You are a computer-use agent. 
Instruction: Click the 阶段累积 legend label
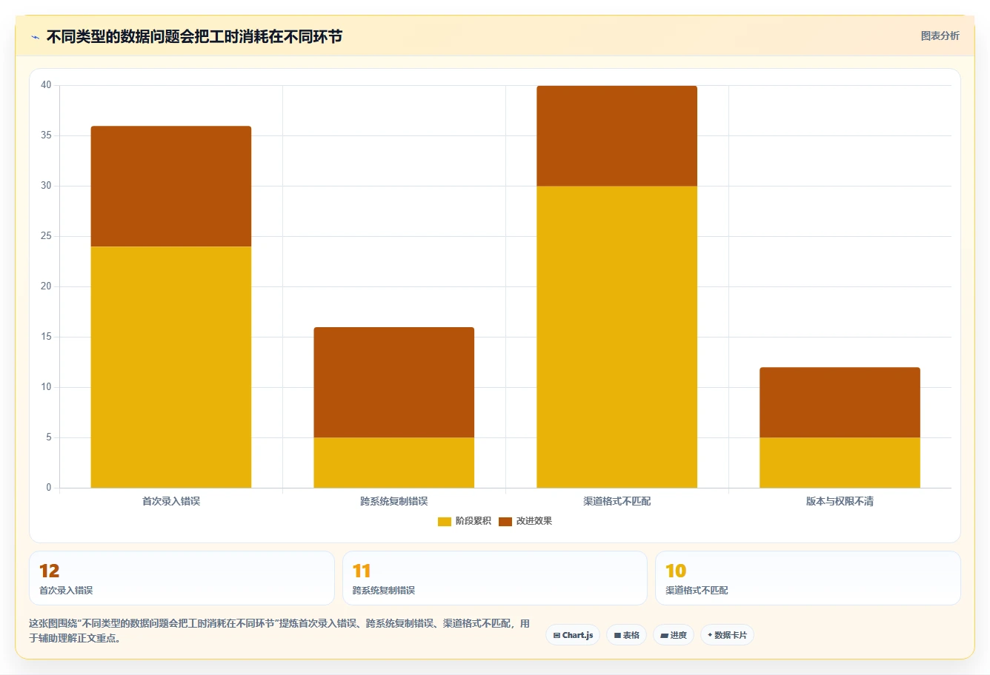click(x=473, y=521)
